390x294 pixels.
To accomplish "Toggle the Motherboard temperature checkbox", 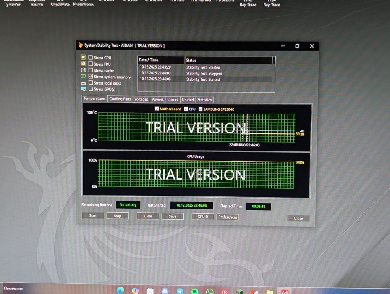I will point(157,109).
